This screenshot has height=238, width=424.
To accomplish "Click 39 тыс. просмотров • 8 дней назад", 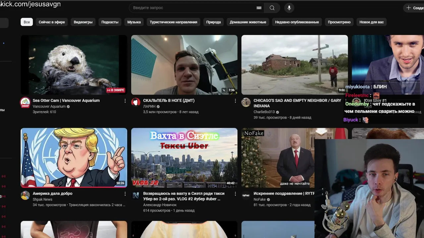I will (282, 118).
